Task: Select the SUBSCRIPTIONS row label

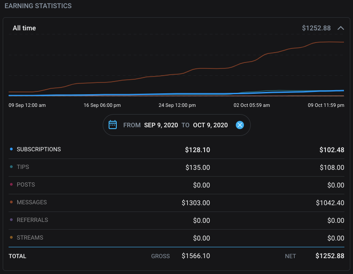Action: click(39, 149)
